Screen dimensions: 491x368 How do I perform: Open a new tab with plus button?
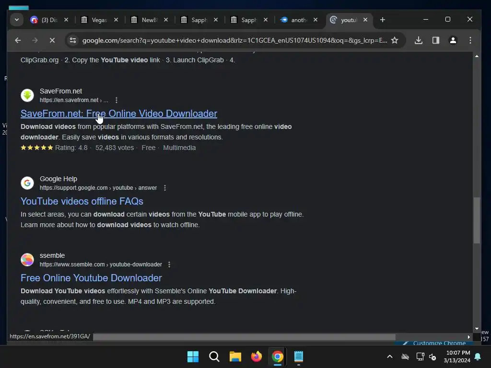(x=382, y=20)
